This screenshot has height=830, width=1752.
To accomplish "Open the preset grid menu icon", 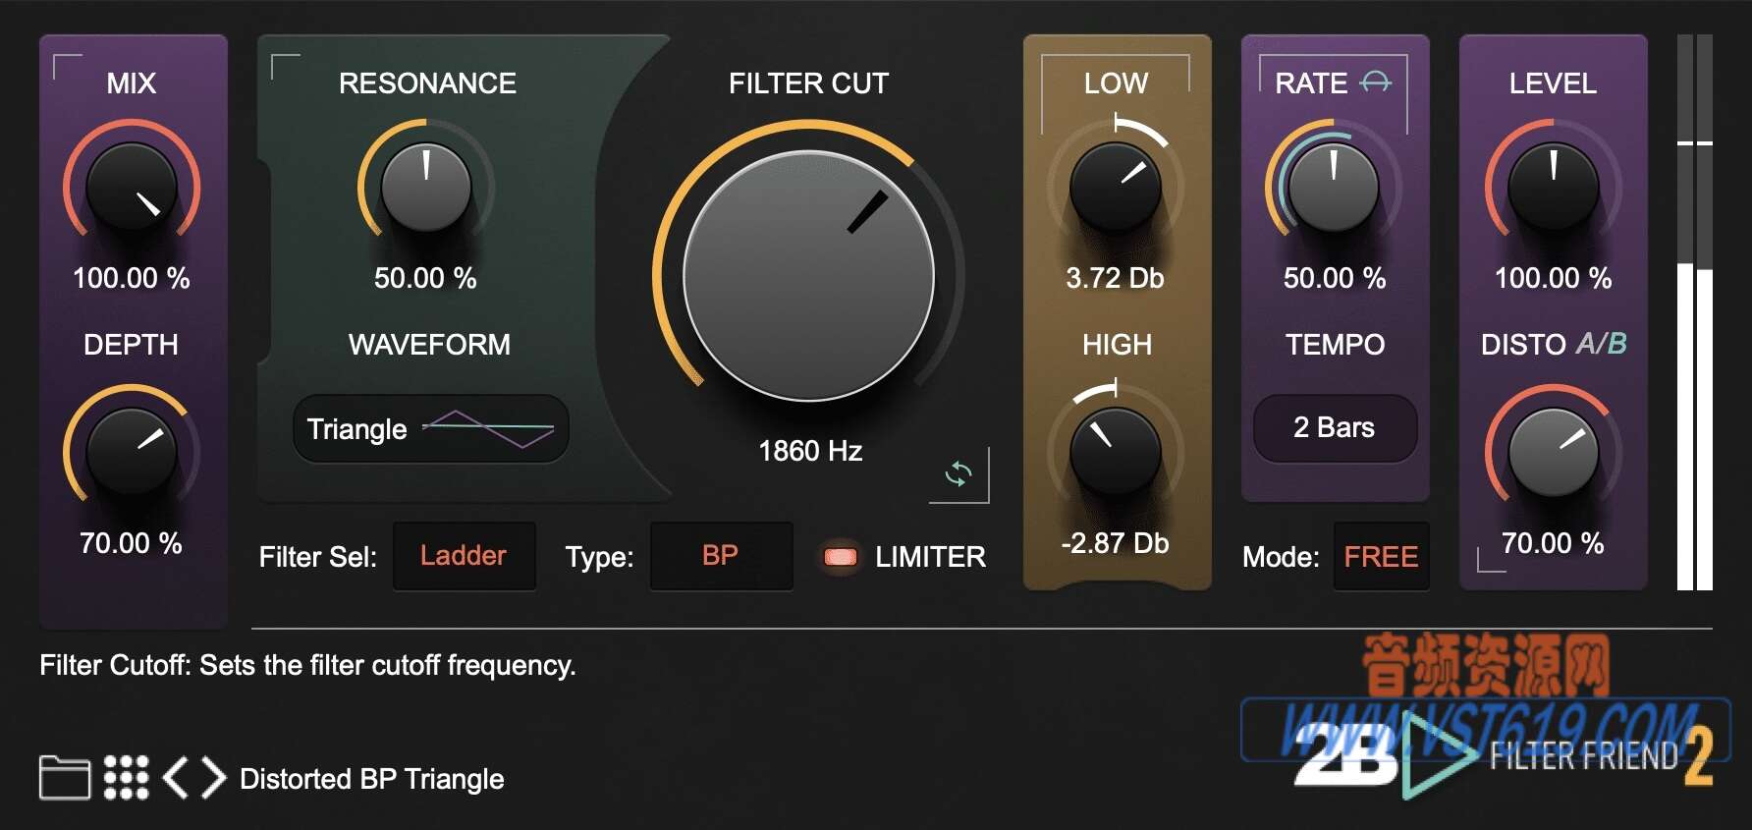I will (126, 778).
